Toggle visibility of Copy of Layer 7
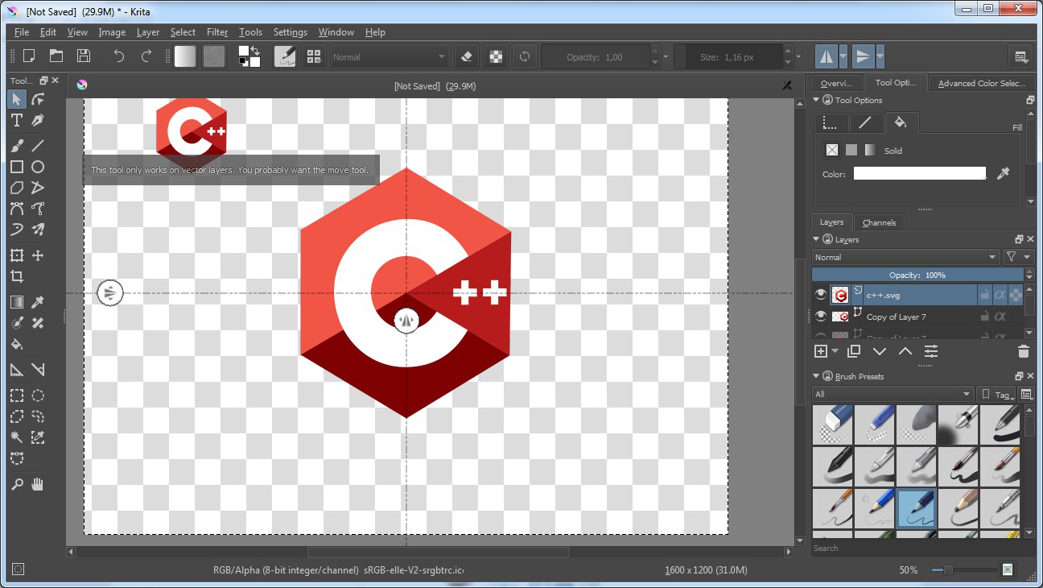This screenshot has height=588, width=1043. click(x=820, y=317)
